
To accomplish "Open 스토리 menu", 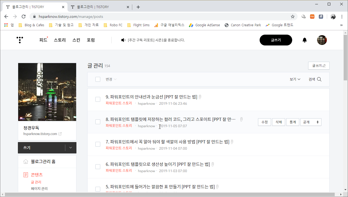I will 60,40.
